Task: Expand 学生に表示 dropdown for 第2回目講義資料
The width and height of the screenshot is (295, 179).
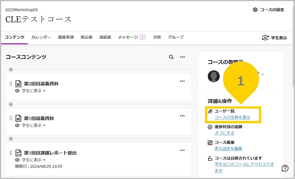Action: (x=34, y=91)
